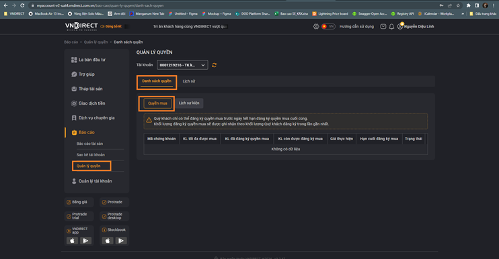
Task: Switch to Danh sách quyền tab
Action: coord(157,81)
